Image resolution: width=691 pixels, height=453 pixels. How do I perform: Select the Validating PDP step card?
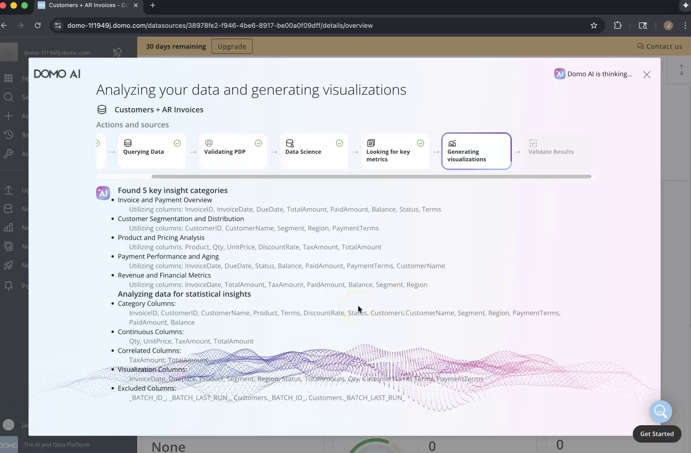(x=233, y=151)
